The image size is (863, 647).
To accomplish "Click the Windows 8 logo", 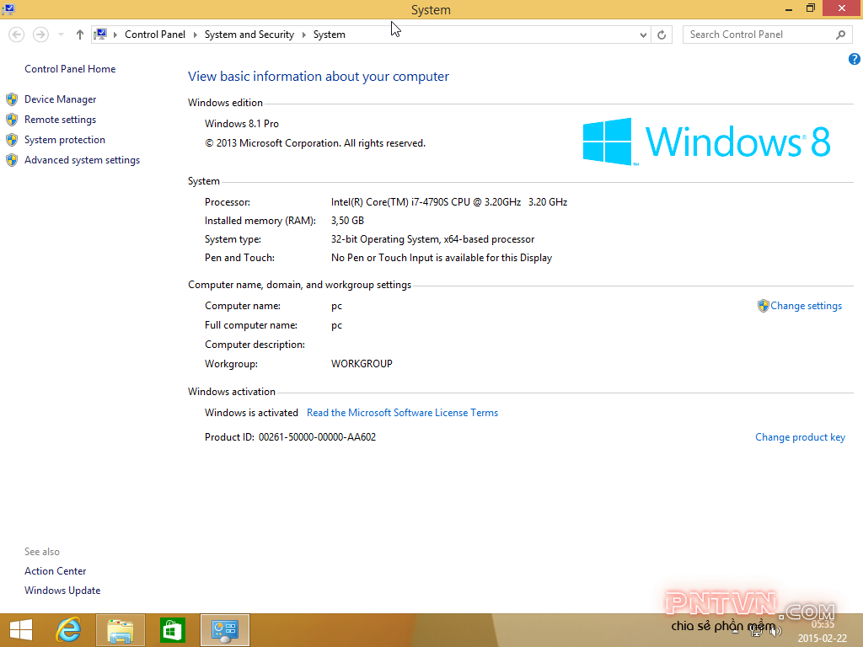I will click(706, 142).
